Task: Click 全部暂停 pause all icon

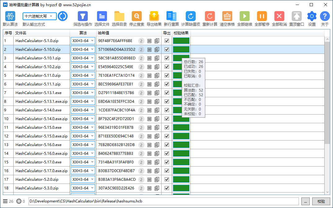Action: click(262, 16)
